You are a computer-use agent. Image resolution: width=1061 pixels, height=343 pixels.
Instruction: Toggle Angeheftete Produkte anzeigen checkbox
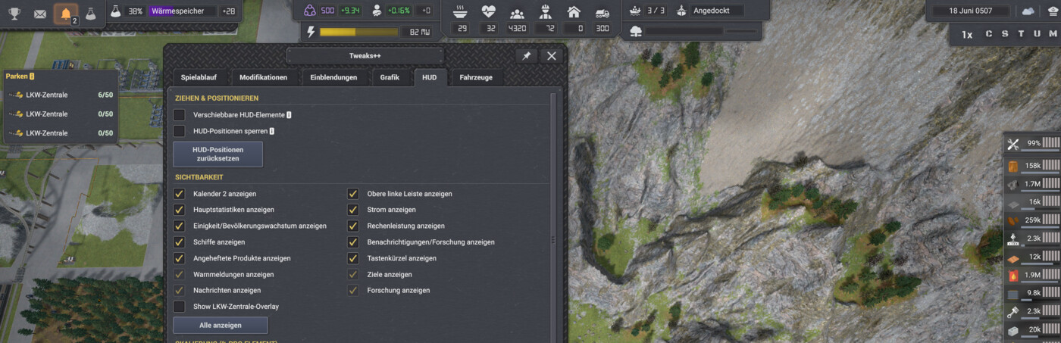[179, 258]
